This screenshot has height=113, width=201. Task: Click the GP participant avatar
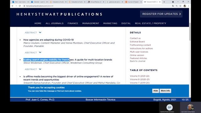pos(170,107)
